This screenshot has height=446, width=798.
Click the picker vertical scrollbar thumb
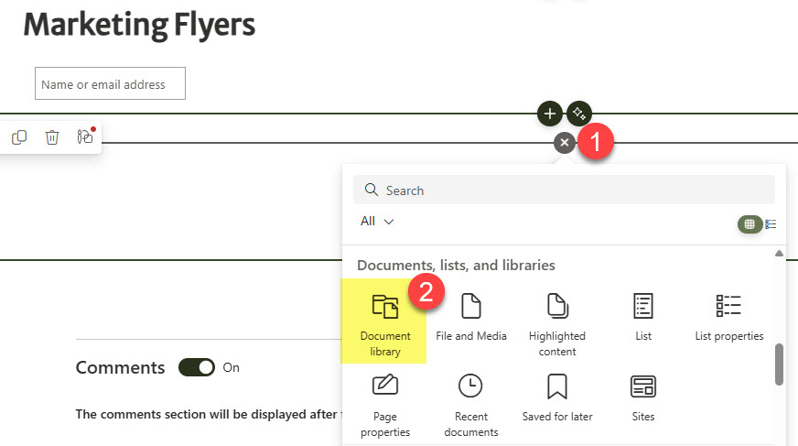click(779, 364)
